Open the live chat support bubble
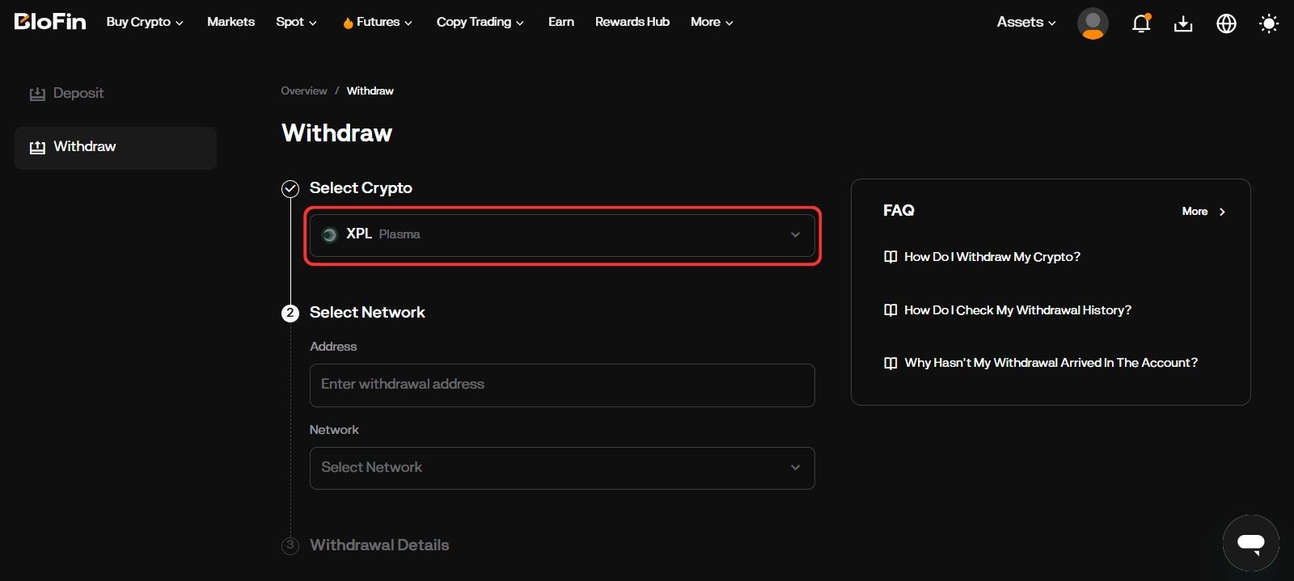Viewport: 1294px width, 581px height. 1250,543
